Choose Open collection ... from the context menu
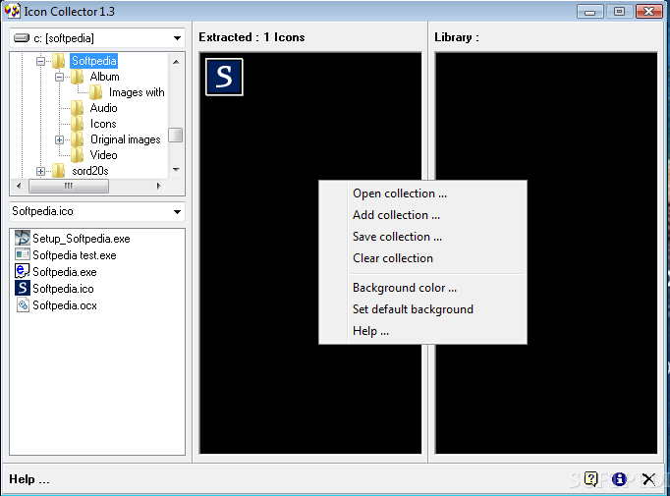 [422, 193]
